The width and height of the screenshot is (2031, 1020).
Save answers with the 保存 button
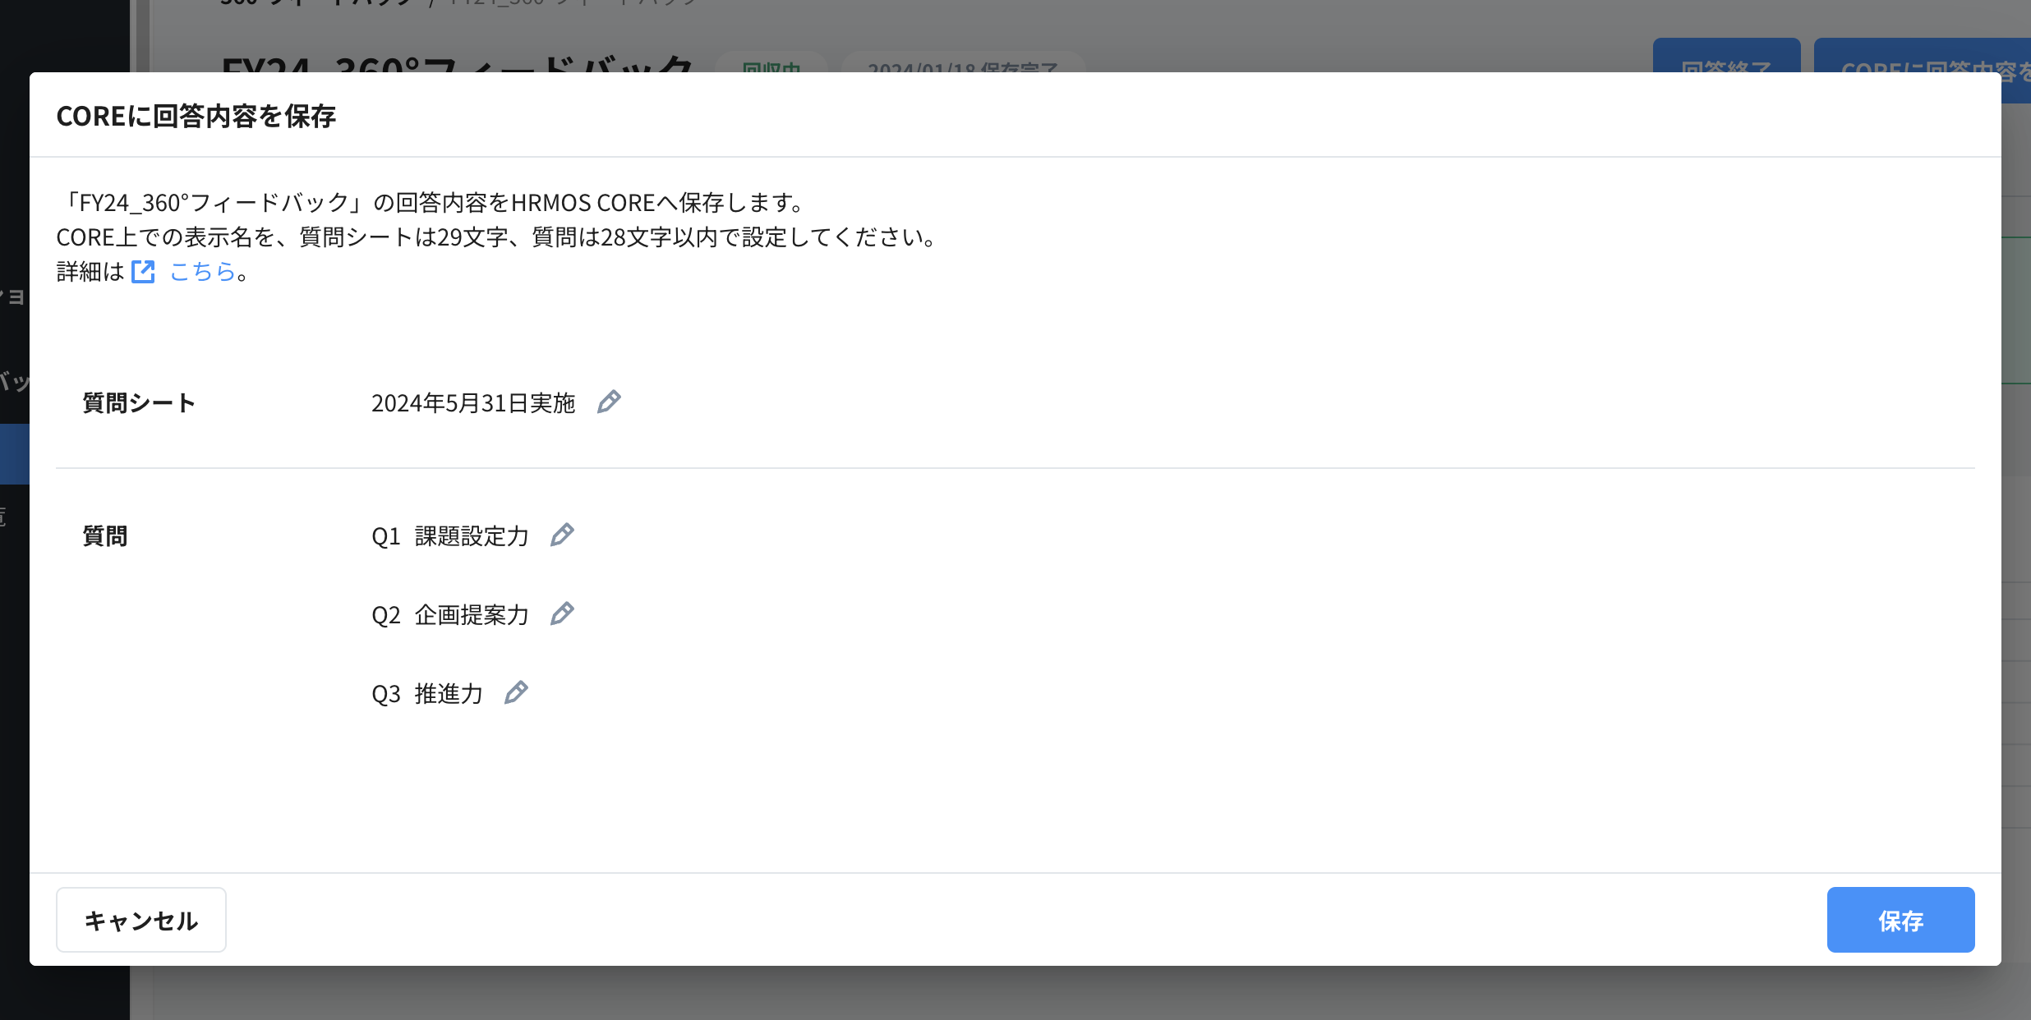(x=1900, y=920)
